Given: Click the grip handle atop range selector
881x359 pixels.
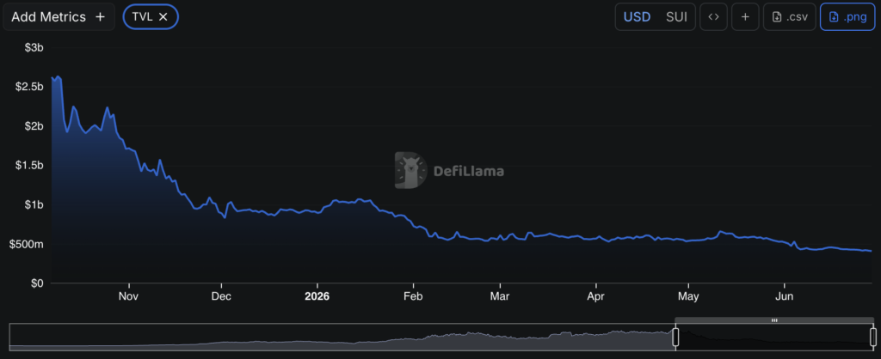Looking at the screenshot, I should 774,320.
